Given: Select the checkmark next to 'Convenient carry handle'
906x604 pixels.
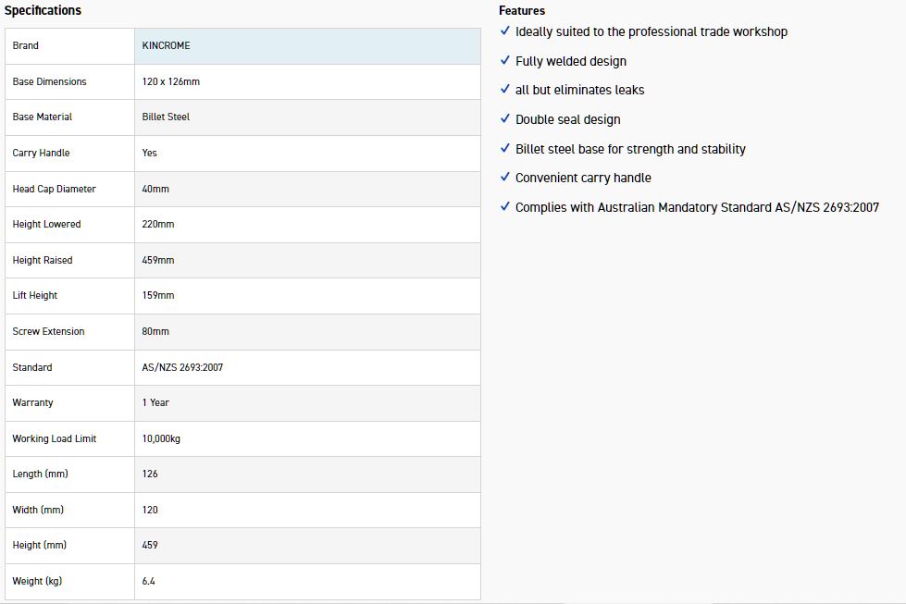Looking at the screenshot, I should 504,177.
